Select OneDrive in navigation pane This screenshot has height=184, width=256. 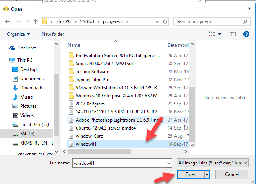tap(27, 48)
